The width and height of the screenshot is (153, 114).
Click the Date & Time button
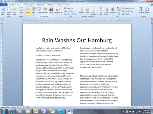pyautogui.click(x=127, y=11)
